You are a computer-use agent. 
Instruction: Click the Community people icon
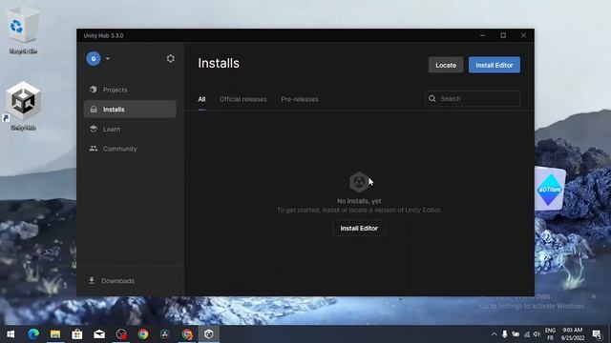tap(94, 149)
